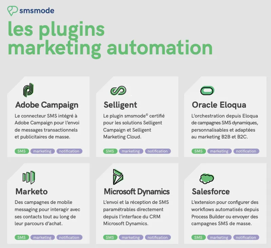Screen dimensions: 271x248
Task: Click the Salesforce cloud logo icon
Action: 207,178
